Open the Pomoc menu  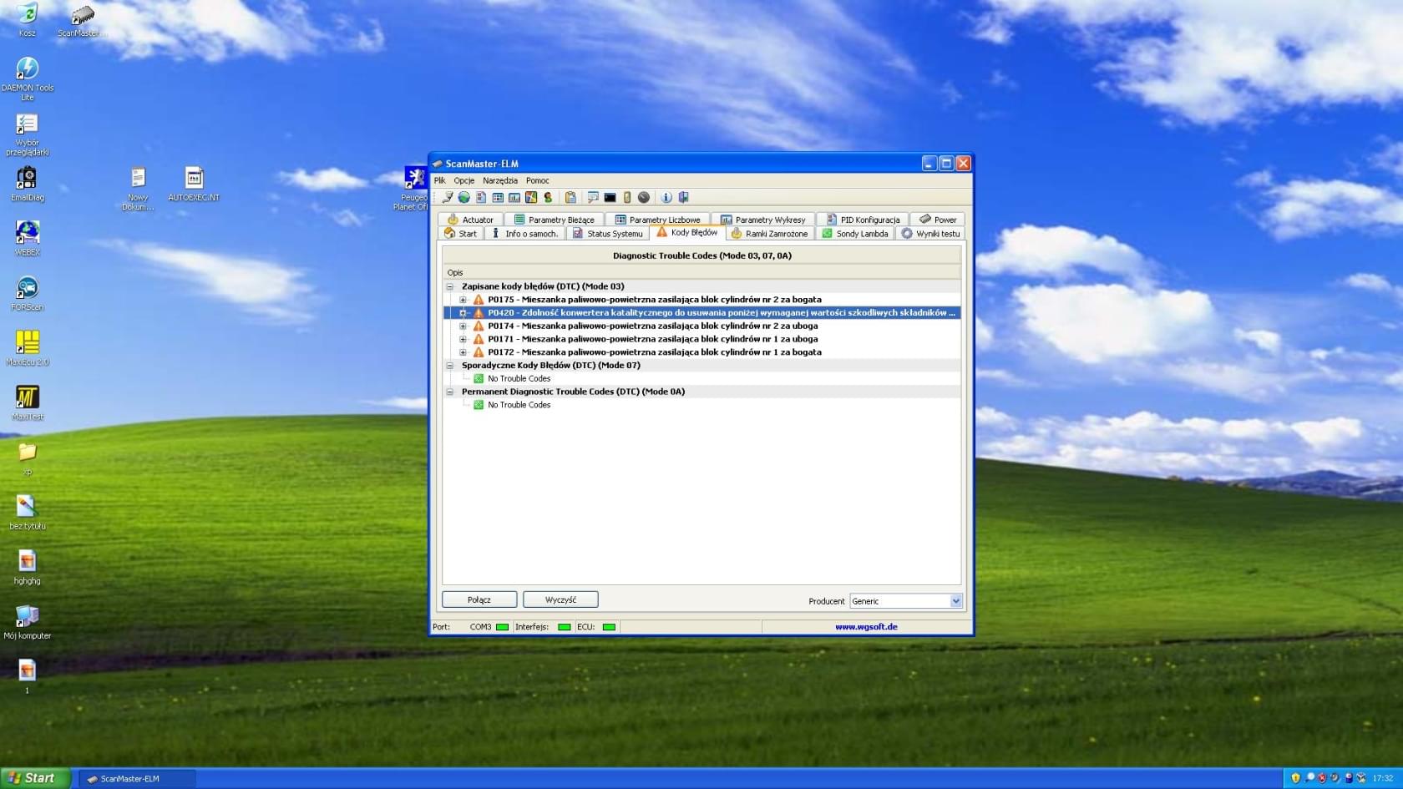537,180
